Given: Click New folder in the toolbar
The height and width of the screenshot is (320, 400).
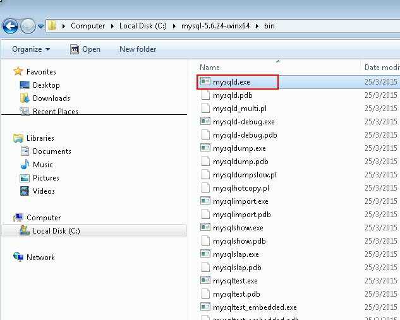Looking at the screenshot, I should click(138, 49).
